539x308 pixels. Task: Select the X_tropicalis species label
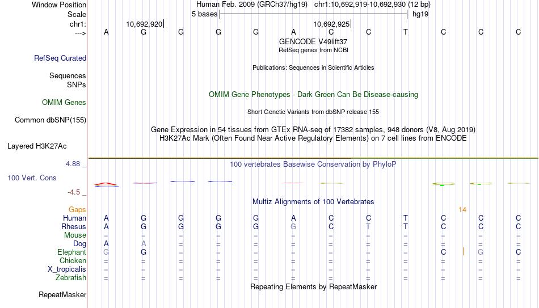(67, 269)
